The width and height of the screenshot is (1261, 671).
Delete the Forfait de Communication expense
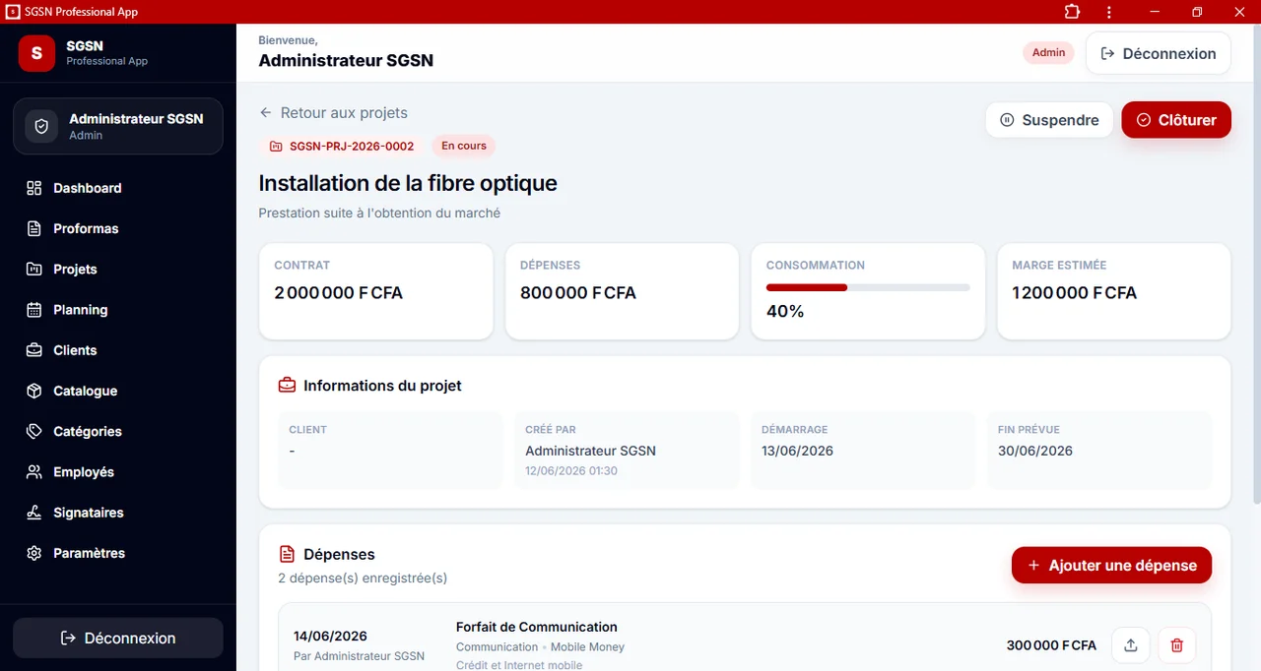[1176, 645]
